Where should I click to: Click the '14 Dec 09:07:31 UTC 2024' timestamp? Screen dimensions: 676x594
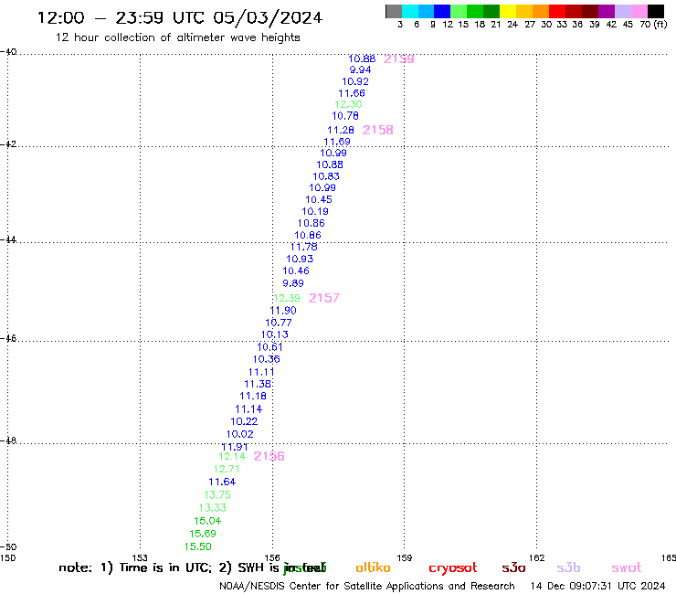[597, 586]
